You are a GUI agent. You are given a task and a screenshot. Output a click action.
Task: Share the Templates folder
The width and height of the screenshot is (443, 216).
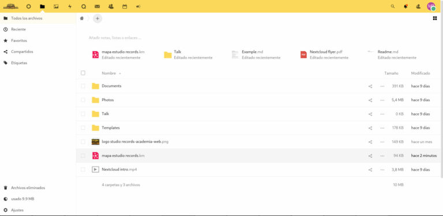point(370,128)
